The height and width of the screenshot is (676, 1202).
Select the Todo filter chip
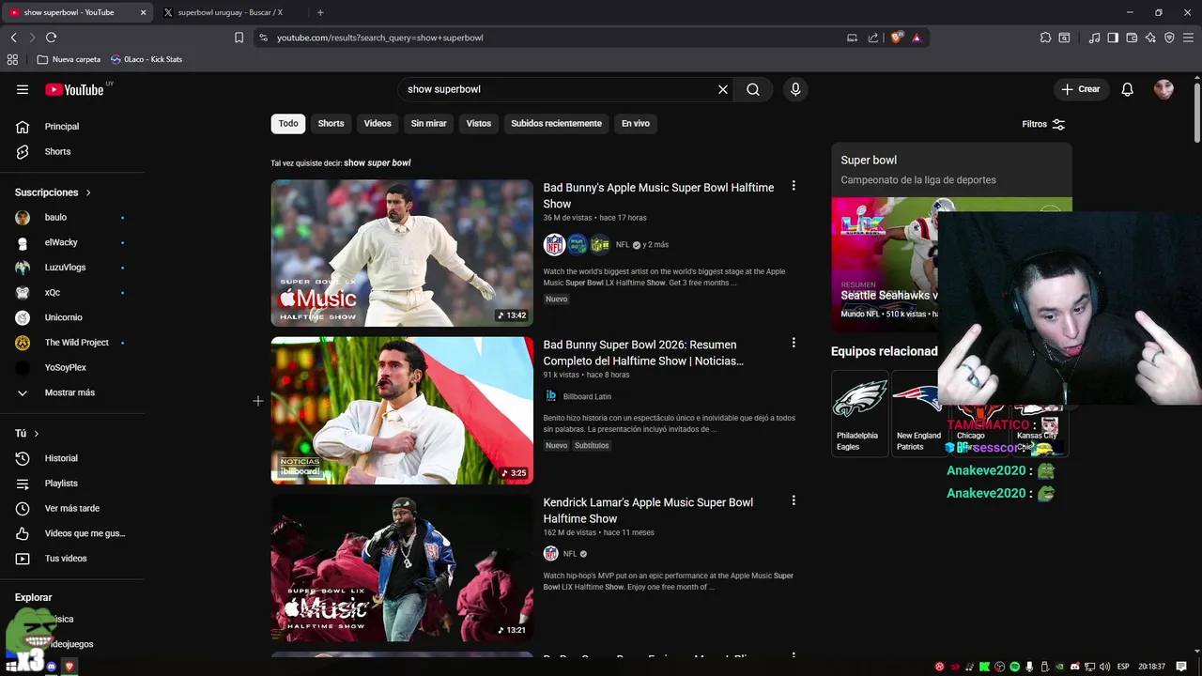(288, 123)
